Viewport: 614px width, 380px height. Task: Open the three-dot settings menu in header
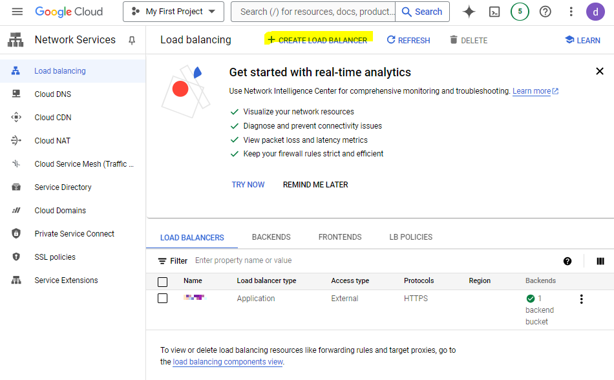click(571, 12)
